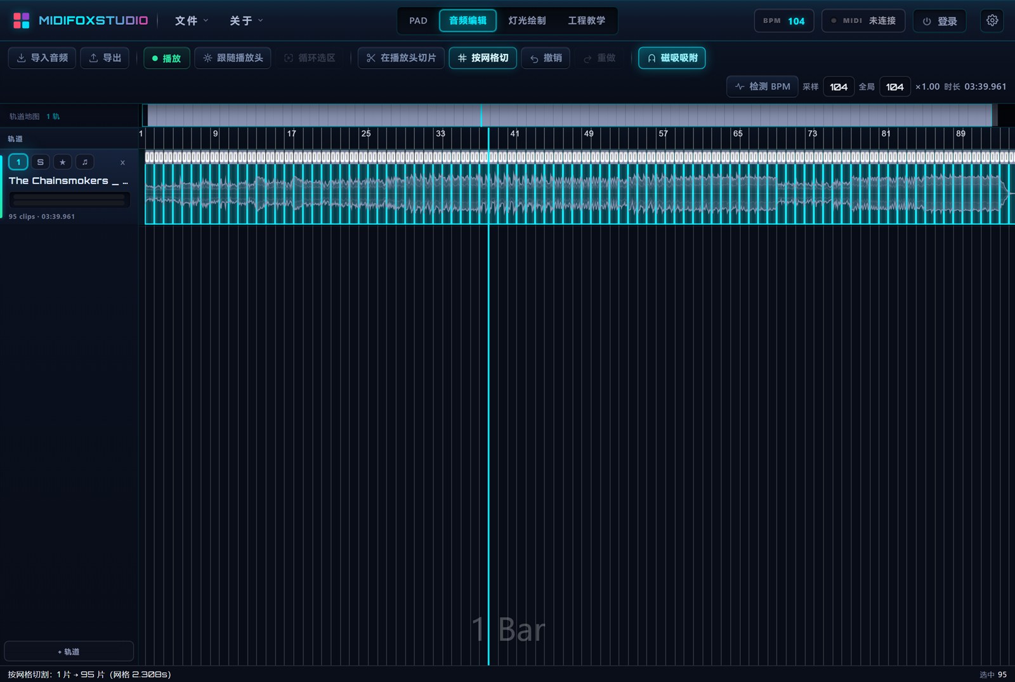This screenshot has height=682, width=1015.
Task: Start playback with the 播放 button
Action: [x=167, y=58]
